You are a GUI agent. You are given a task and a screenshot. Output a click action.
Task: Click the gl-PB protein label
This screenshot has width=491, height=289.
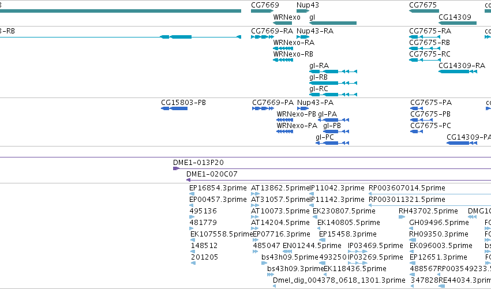tap(332, 126)
